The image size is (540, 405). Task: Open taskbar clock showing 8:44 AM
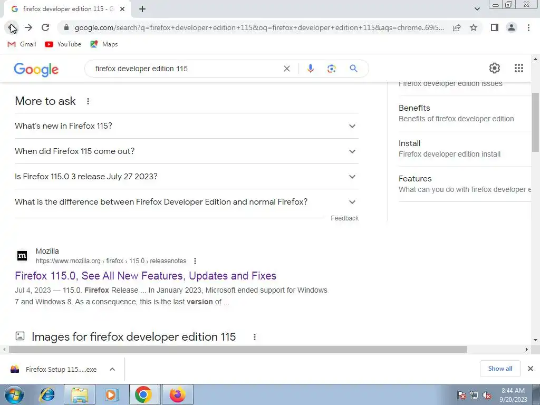click(513, 395)
